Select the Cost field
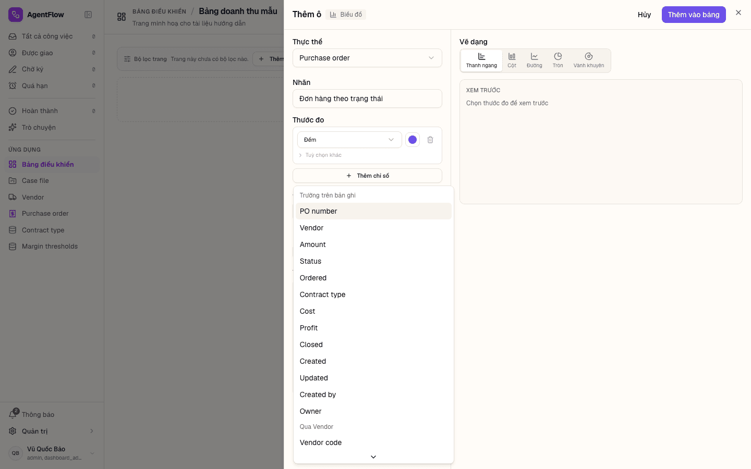The height and width of the screenshot is (469, 751). coord(373,311)
